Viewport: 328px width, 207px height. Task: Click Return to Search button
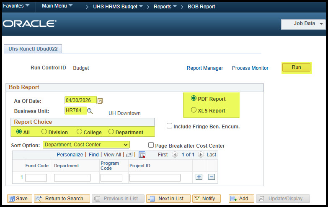click(x=62, y=199)
